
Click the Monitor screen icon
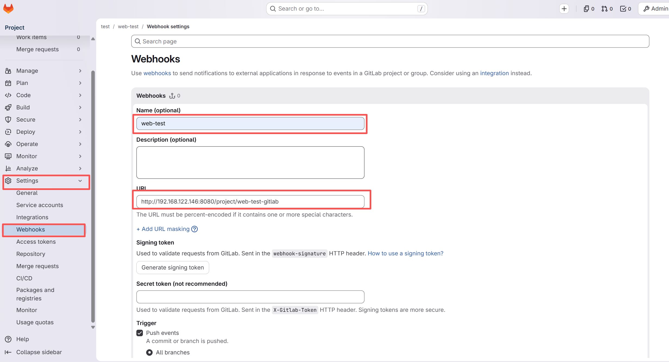click(8, 156)
